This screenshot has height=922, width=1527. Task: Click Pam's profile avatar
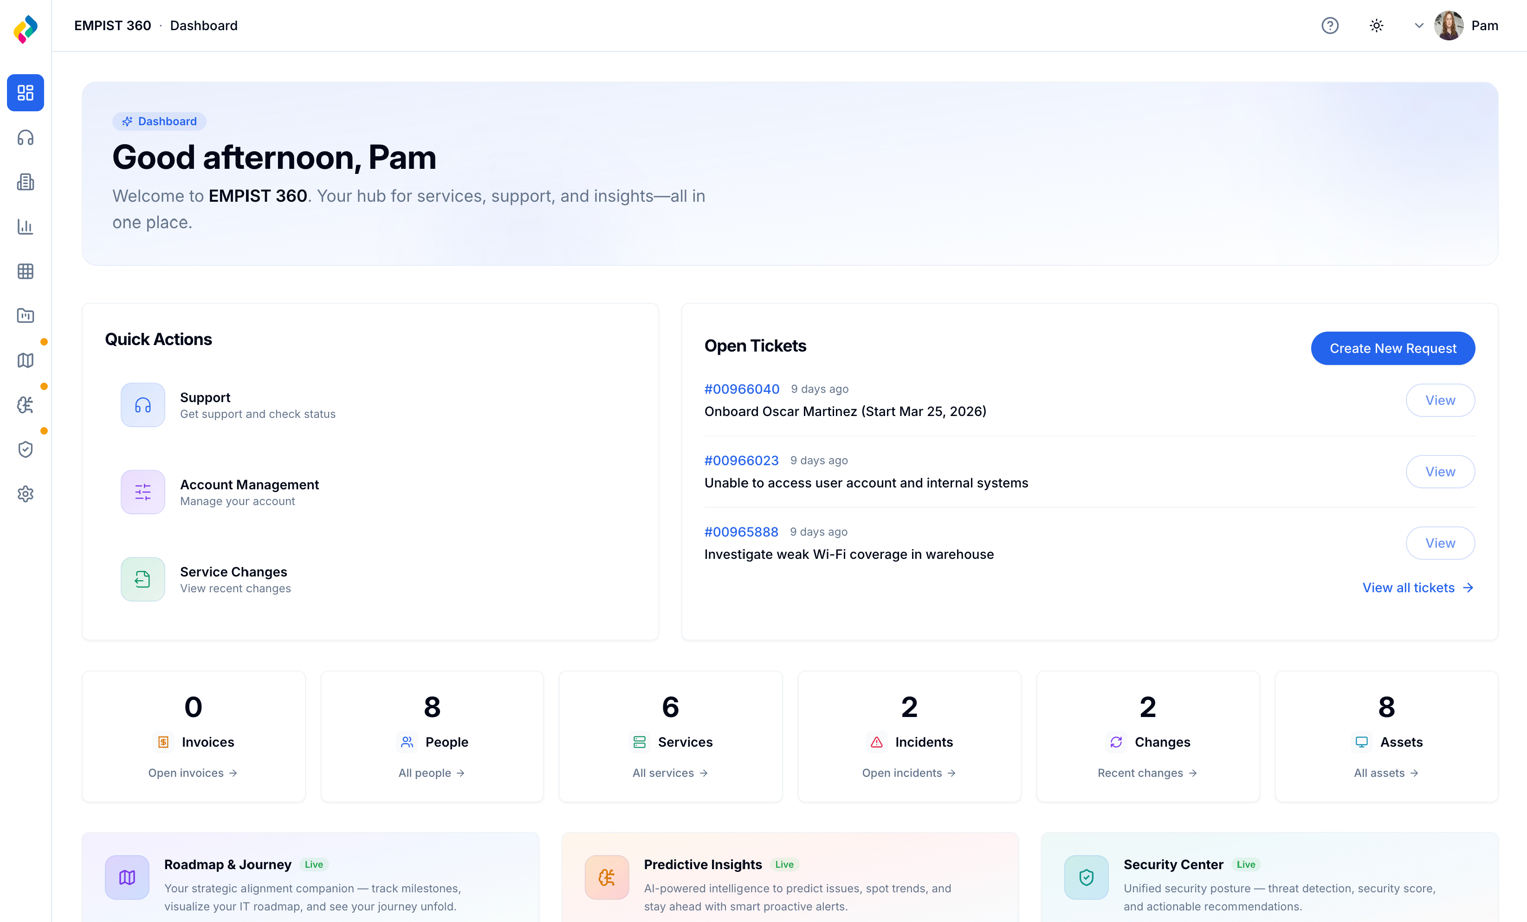point(1448,26)
